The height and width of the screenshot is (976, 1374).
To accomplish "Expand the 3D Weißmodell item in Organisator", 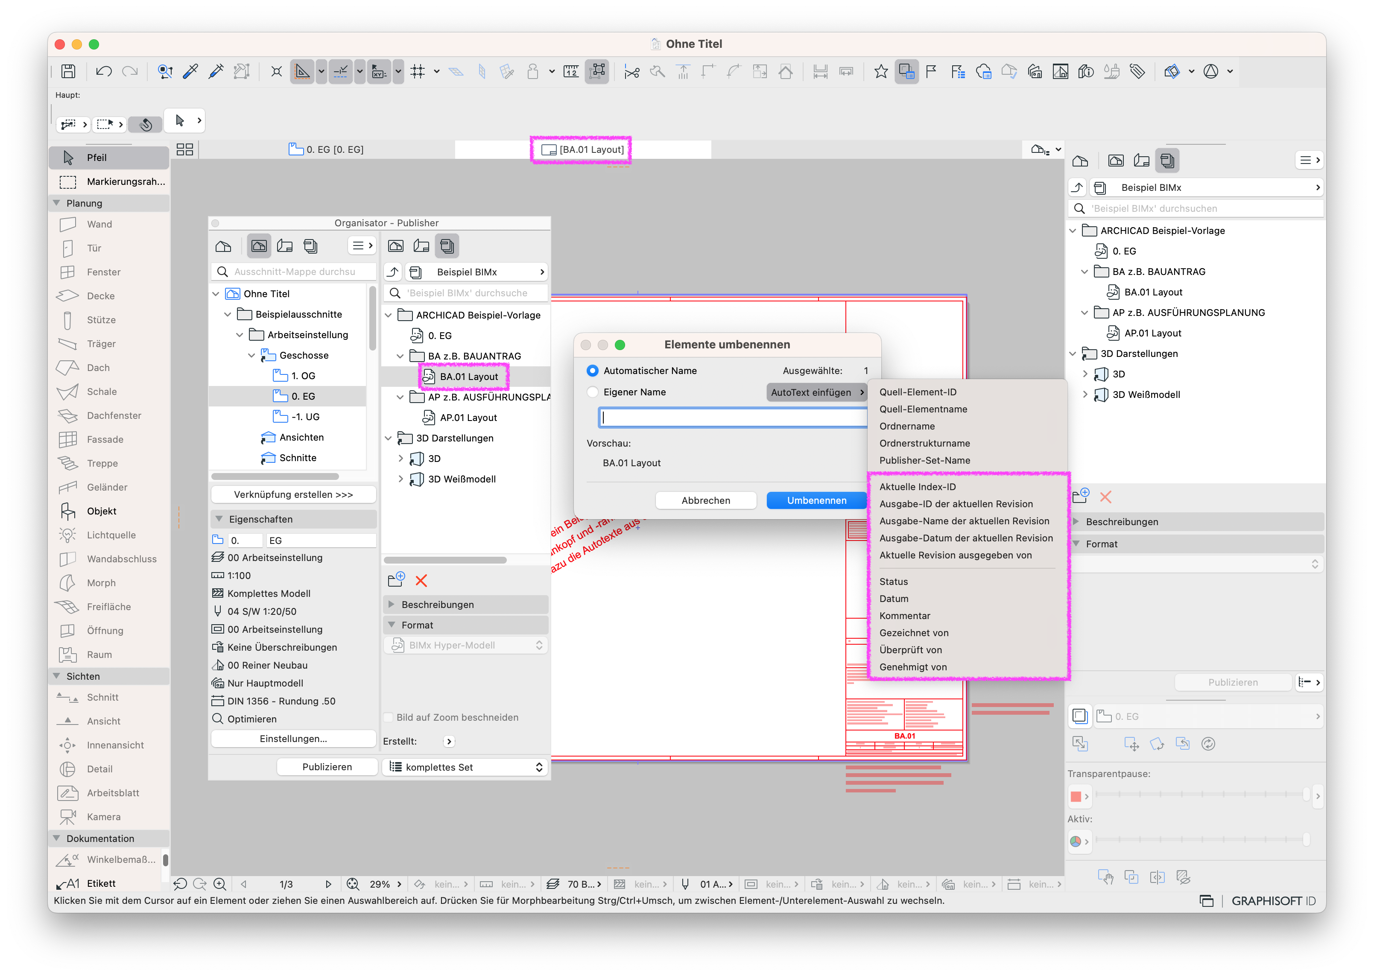I will pyautogui.click(x=401, y=479).
